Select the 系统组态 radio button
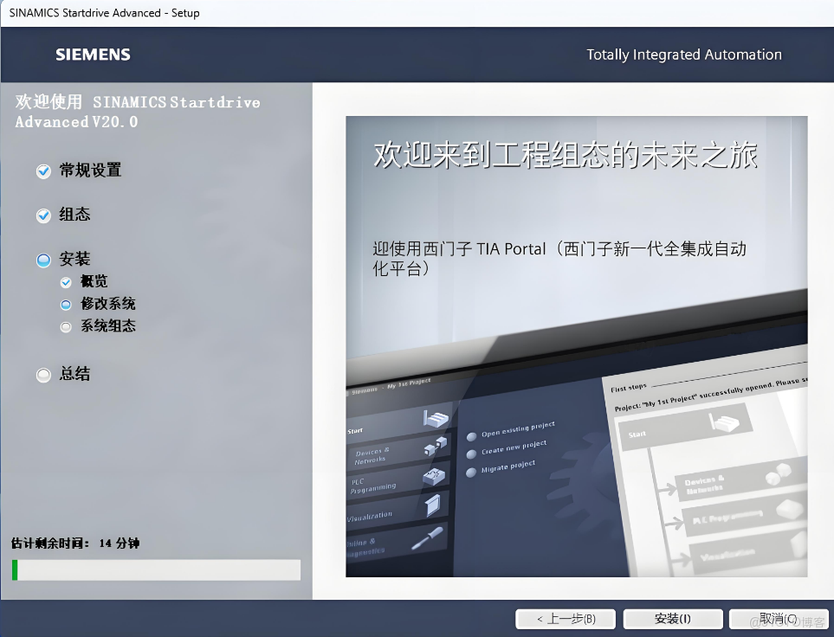The height and width of the screenshot is (637, 834). [67, 326]
